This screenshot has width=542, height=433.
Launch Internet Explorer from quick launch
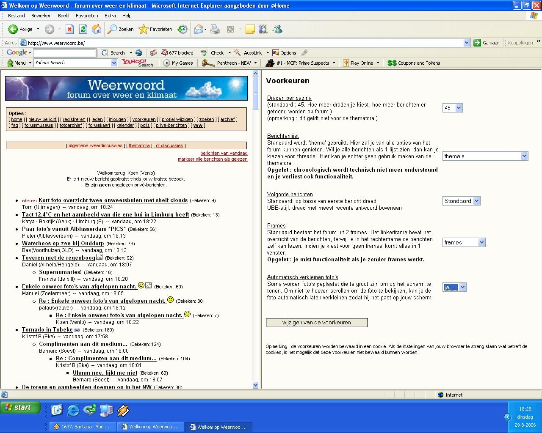pyautogui.click(x=73, y=410)
